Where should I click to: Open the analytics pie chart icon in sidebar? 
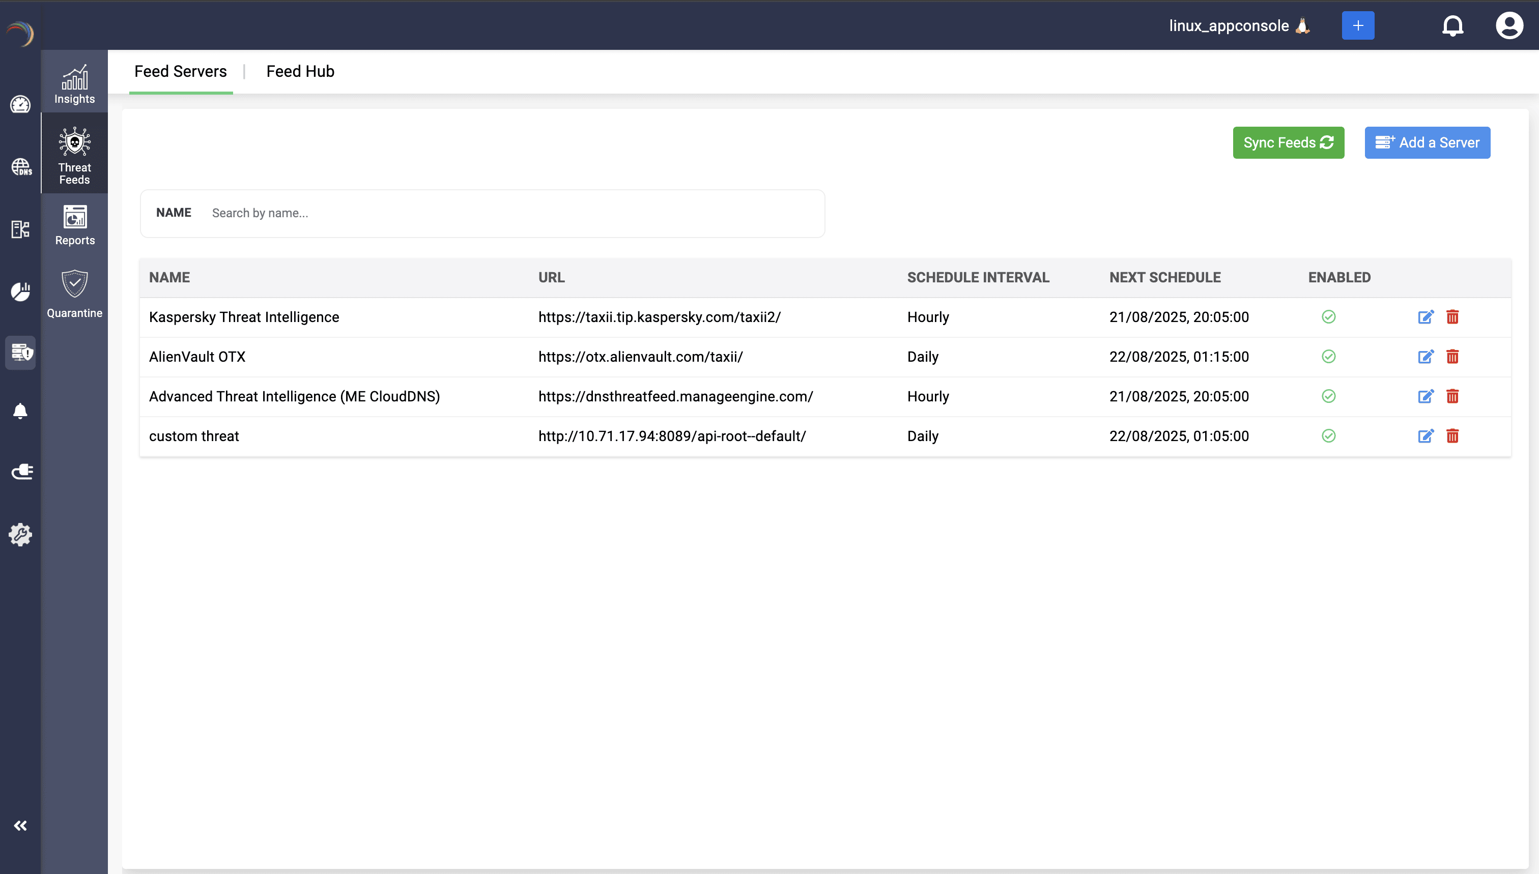click(20, 291)
